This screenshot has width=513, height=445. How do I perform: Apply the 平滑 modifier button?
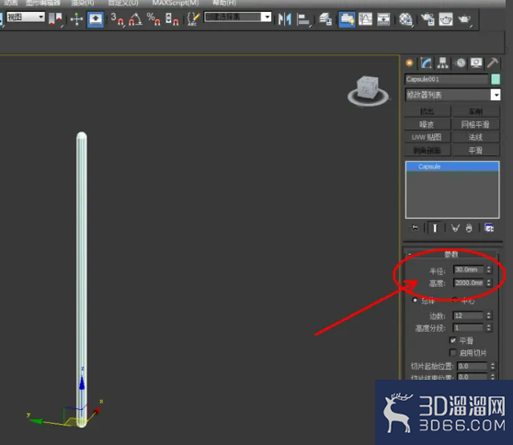click(475, 150)
